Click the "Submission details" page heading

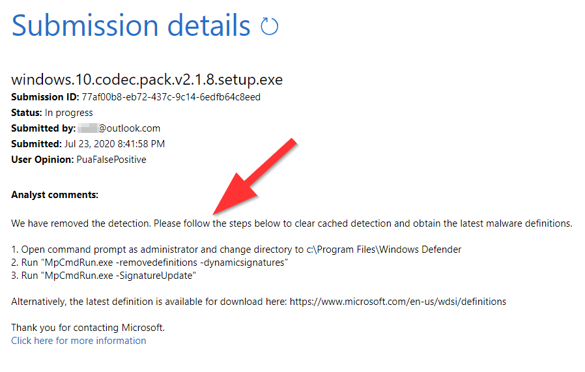tap(131, 25)
